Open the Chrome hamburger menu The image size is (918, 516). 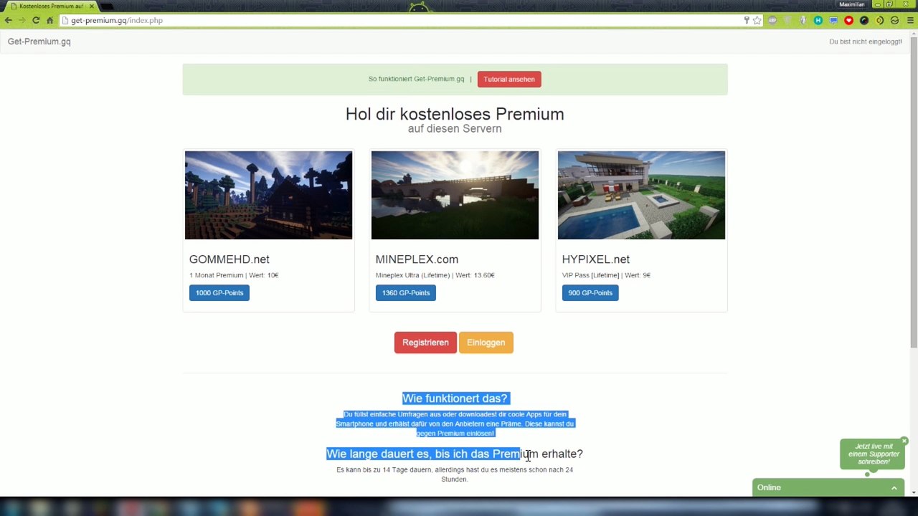click(x=910, y=20)
